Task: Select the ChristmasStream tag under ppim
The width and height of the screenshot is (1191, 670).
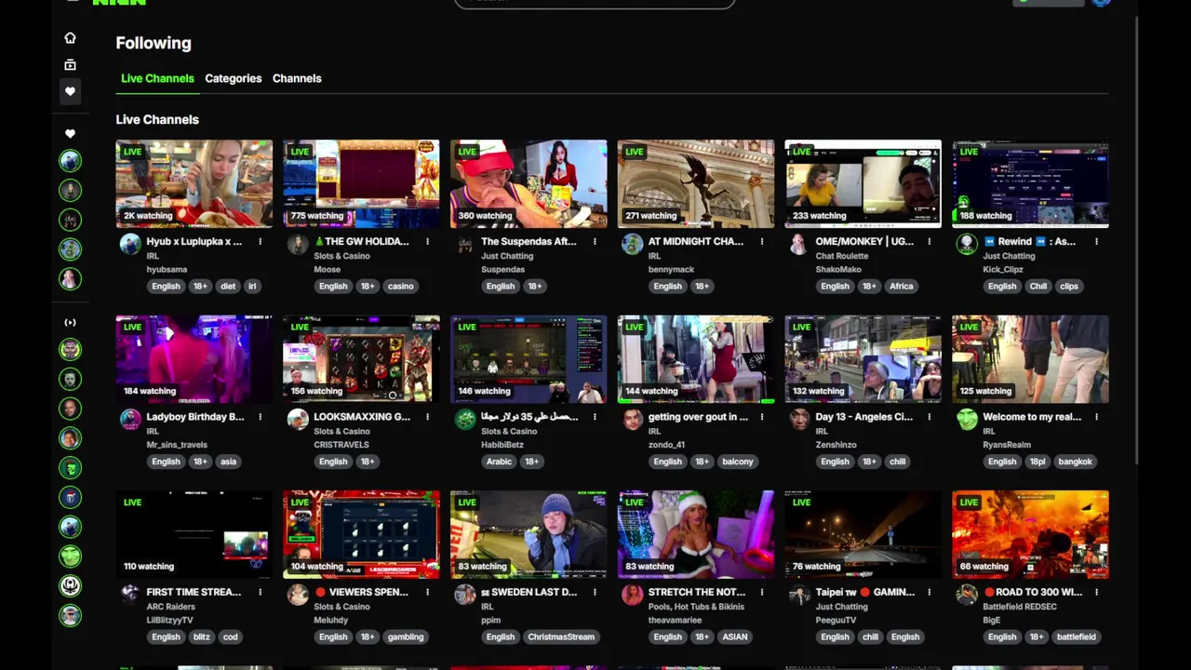Action: (x=561, y=637)
